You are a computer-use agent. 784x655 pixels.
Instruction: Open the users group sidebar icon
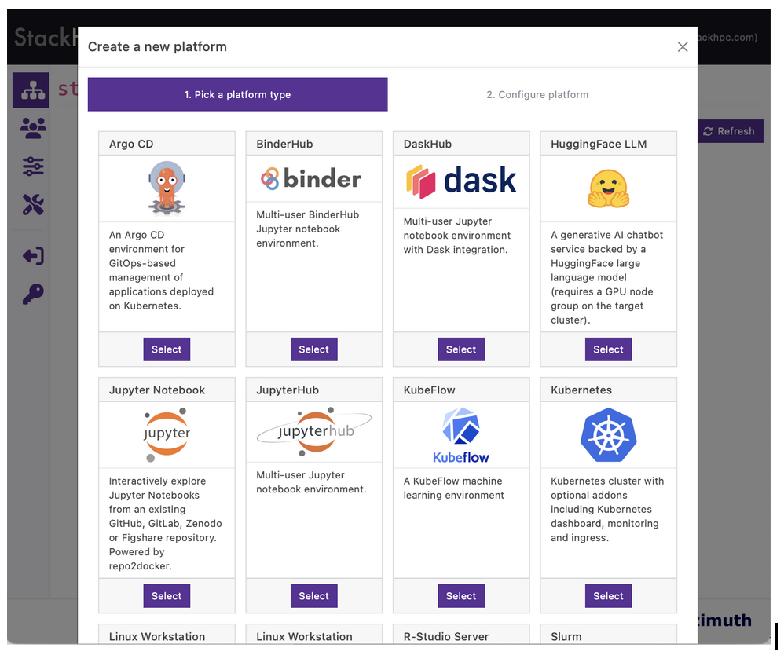point(32,128)
